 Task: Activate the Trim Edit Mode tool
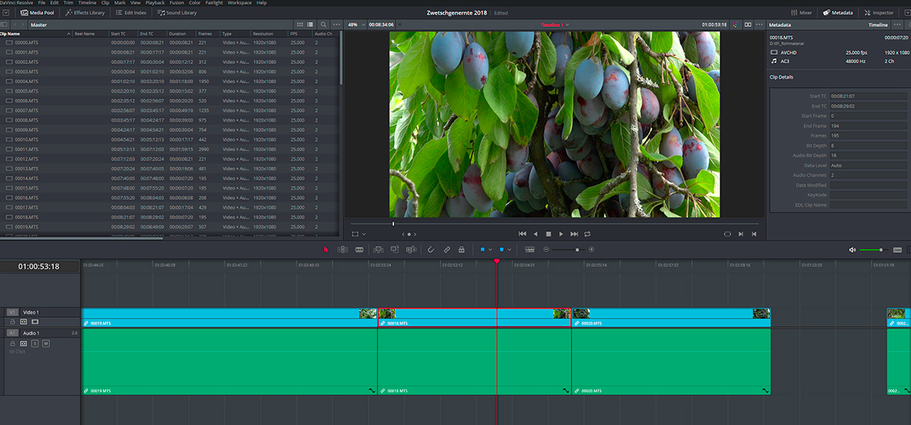click(x=342, y=249)
